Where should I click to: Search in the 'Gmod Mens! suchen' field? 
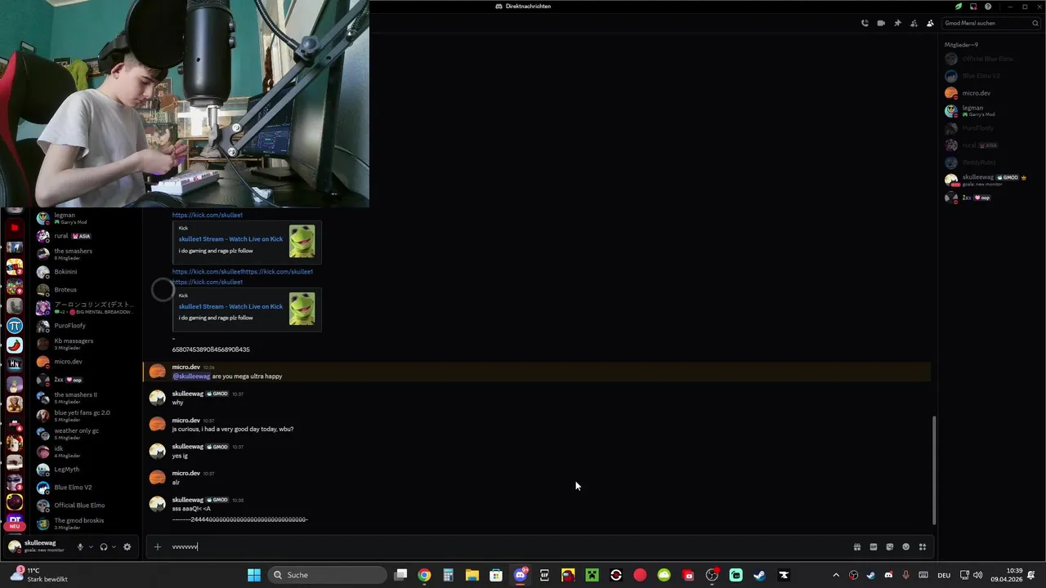coord(990,23)
